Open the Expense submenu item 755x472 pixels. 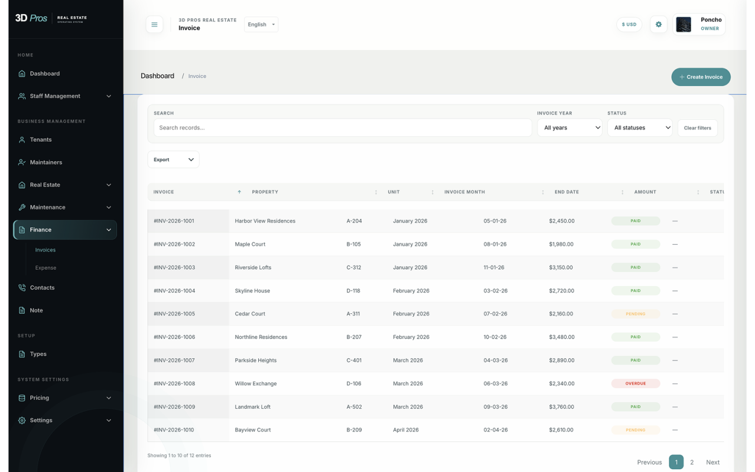pyautogui.click(x=45, y=268)
